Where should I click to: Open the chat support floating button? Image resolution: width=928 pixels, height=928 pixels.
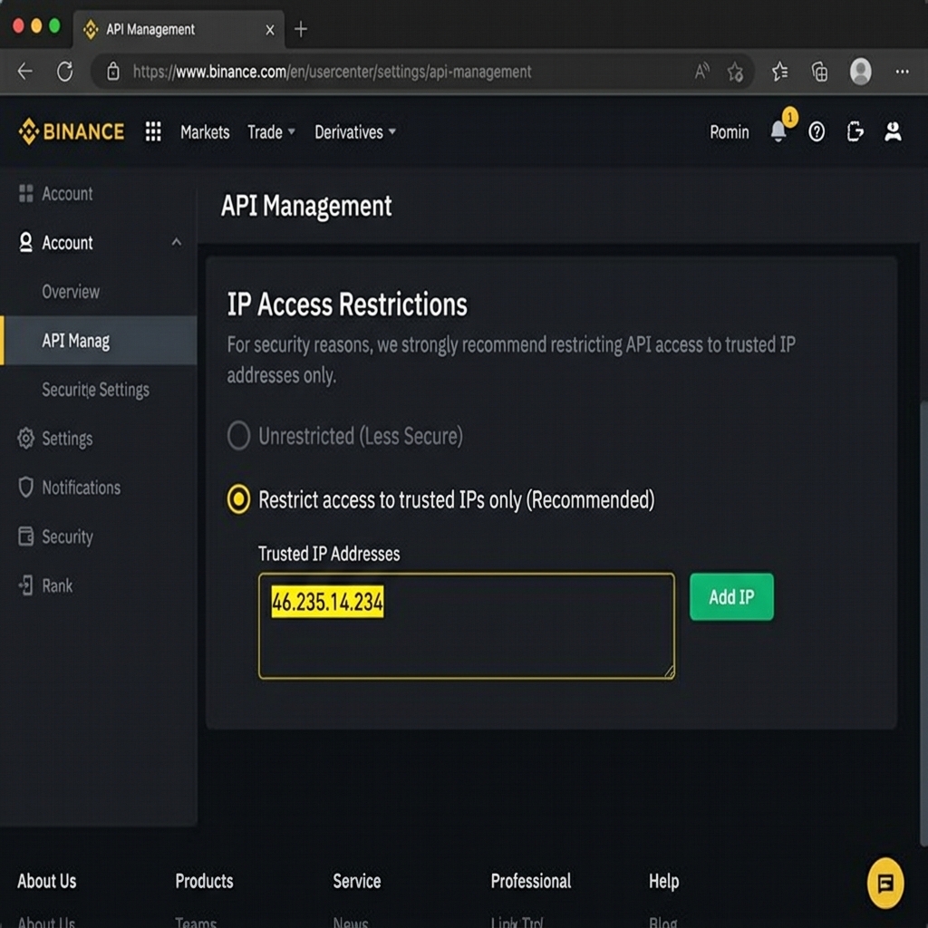click(884, 883)
